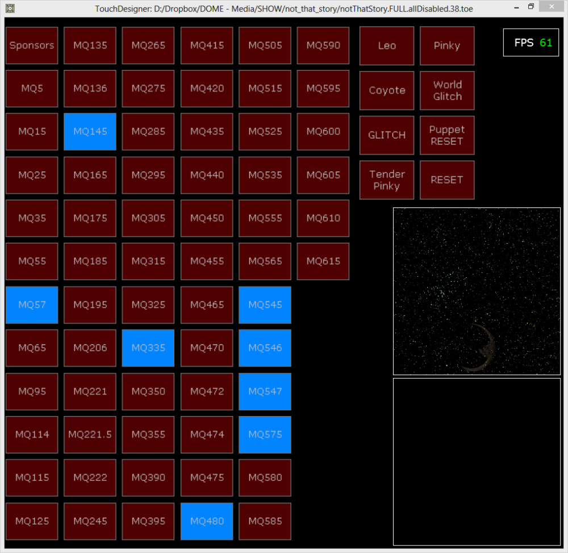568x553 pixels.
Task: Fire the World Glitch effect
Action: pos(447,90)
